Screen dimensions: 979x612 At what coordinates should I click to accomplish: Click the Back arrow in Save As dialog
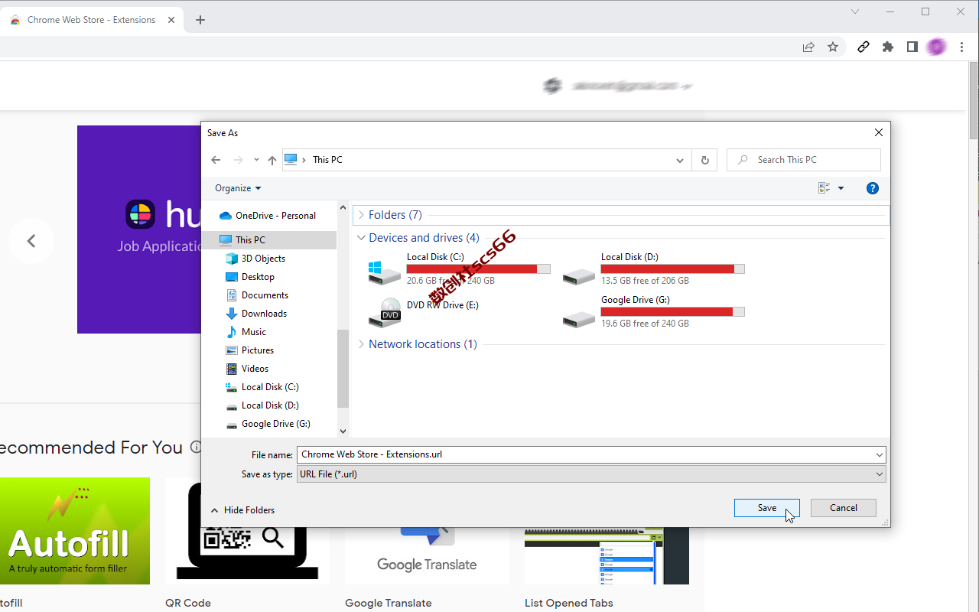[x=216, y=160]
